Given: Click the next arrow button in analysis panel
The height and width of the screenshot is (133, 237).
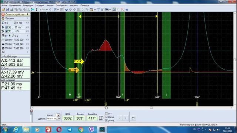Looking at the screenshot, I should point(126,118).
